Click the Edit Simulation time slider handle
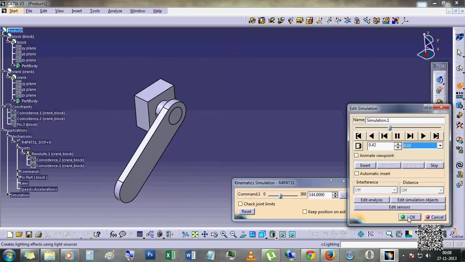The image size is (465, 262). [390, 128]
